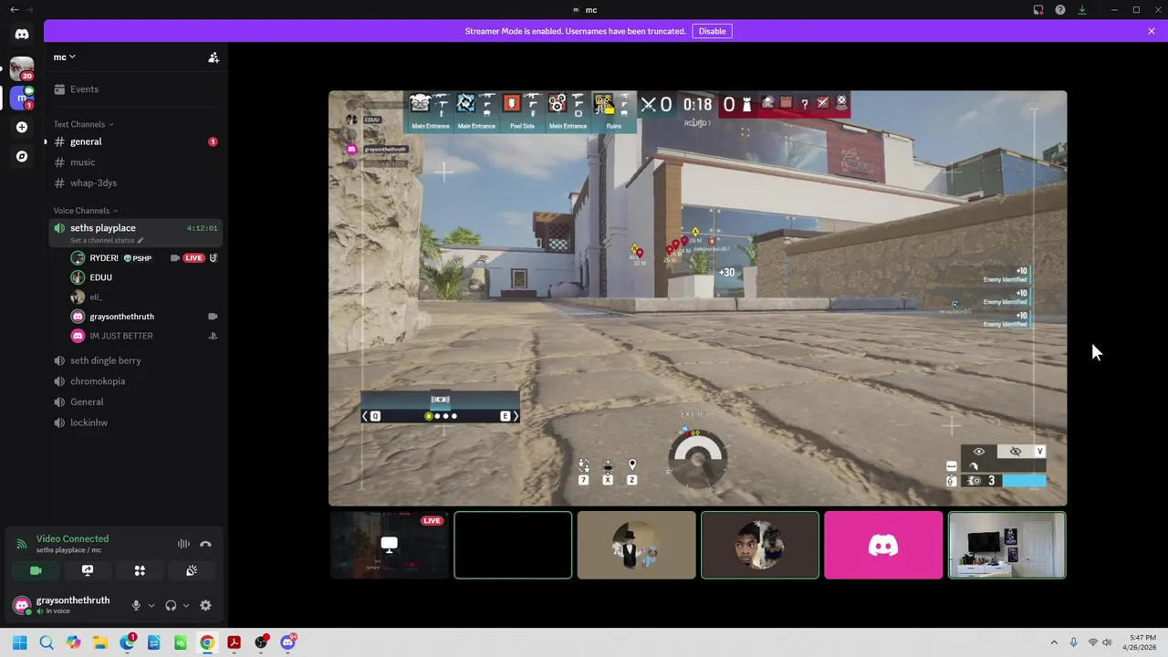The height and width of the screenshot is (657, 1168).
Task: Open Discover servers compass icon
Action: [x=22, y=156]
